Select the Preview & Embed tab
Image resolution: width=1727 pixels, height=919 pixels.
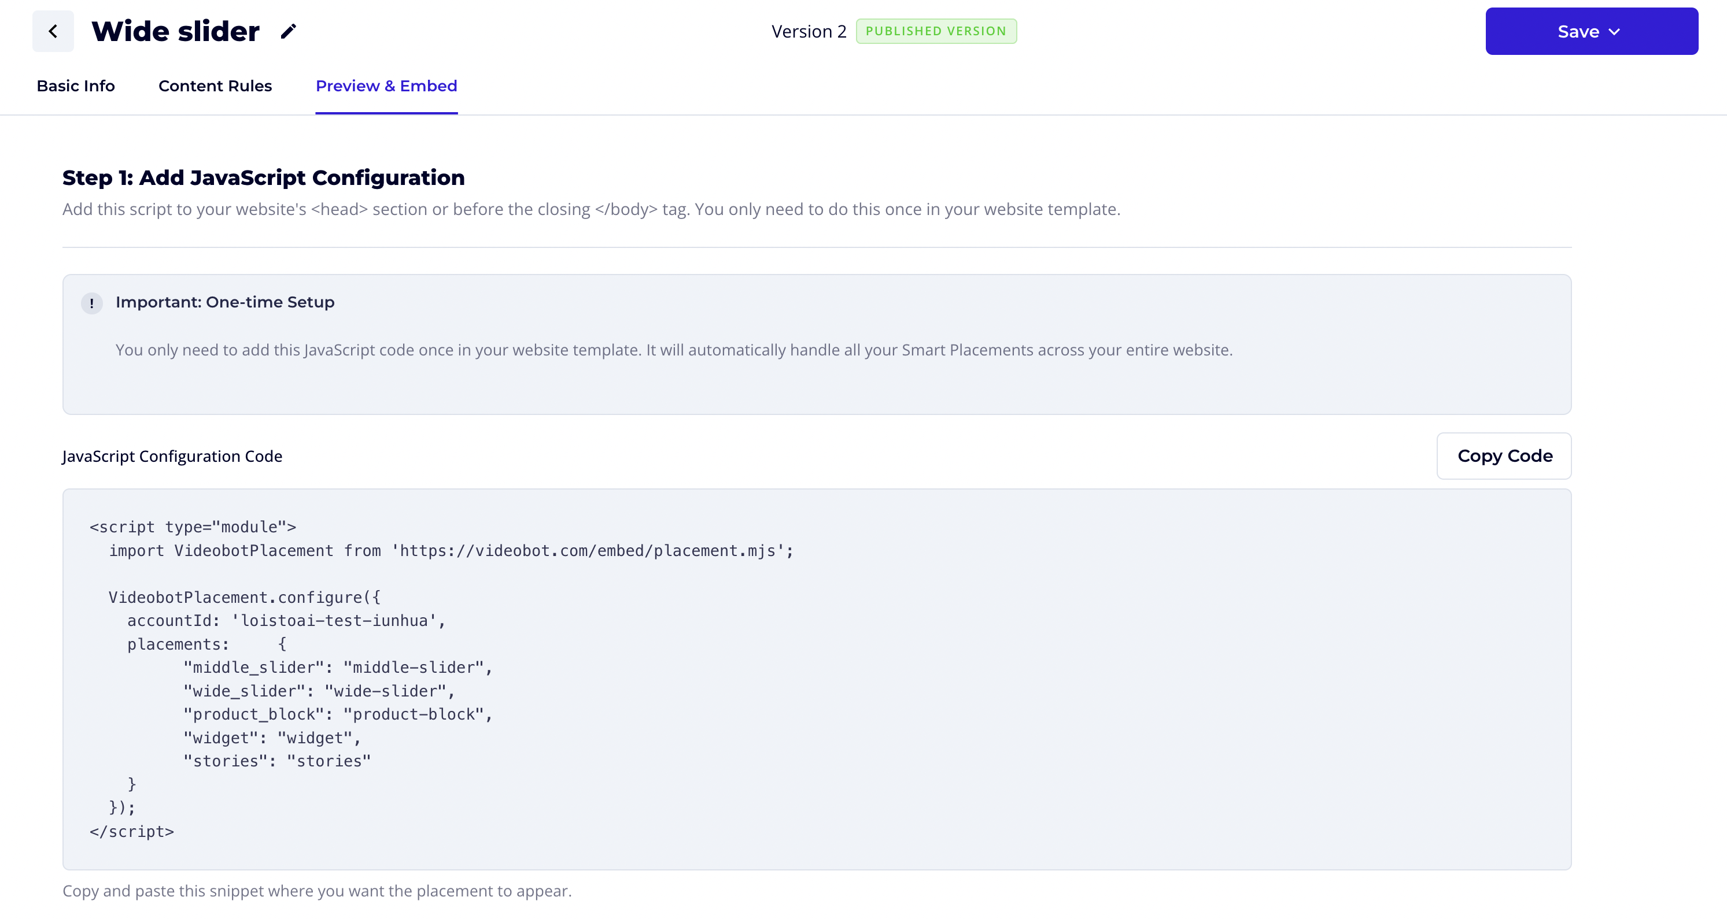[386, 86]
